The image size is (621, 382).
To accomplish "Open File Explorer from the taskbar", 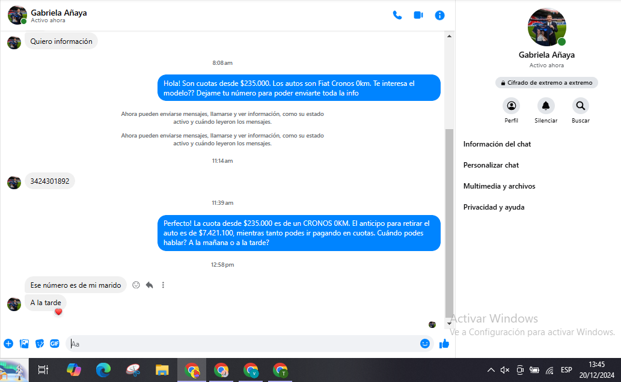I will 162,370.
